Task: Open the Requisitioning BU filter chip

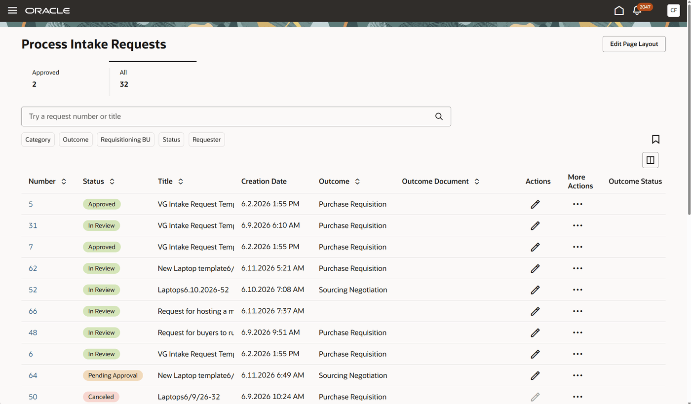Action: [x=125, y=140]
